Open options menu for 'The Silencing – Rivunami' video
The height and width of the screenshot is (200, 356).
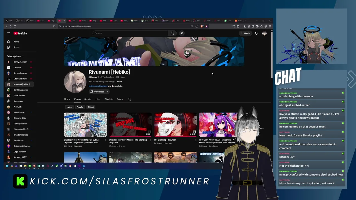[196, 140]
